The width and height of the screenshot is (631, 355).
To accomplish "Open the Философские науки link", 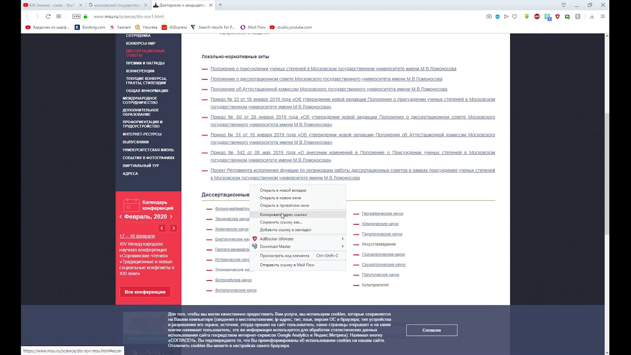I will (x=233, y=280).
